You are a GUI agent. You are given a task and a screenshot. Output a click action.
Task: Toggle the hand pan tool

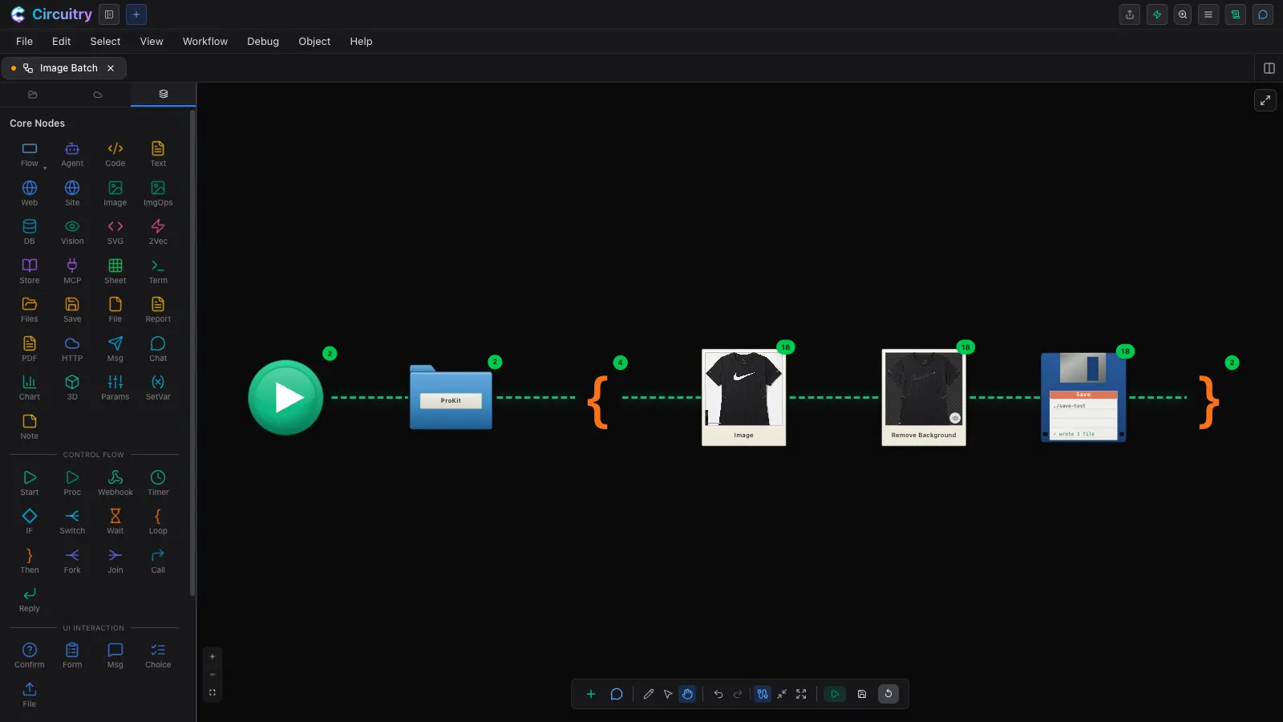pos(687,694)
